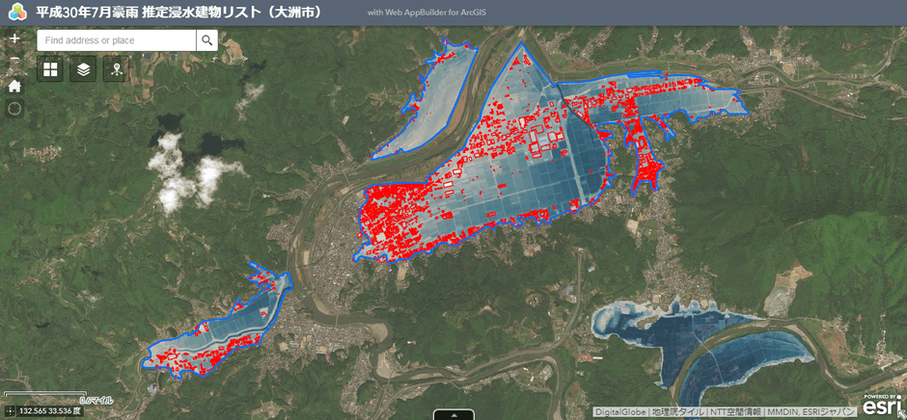Type in Find address or place box
Viewport: 907px width, 420px height.
(x=116, y=40)
